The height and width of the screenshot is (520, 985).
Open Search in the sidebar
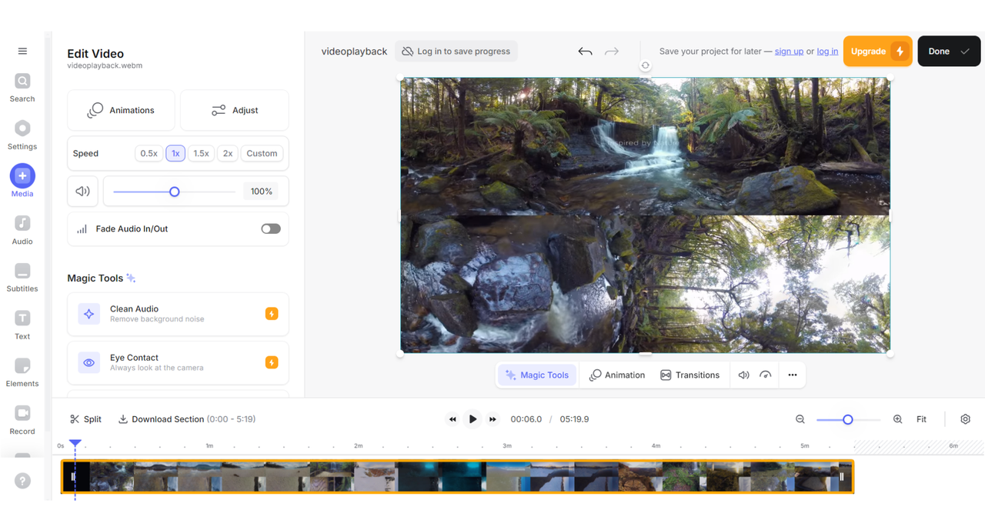(x=22, y=87)
